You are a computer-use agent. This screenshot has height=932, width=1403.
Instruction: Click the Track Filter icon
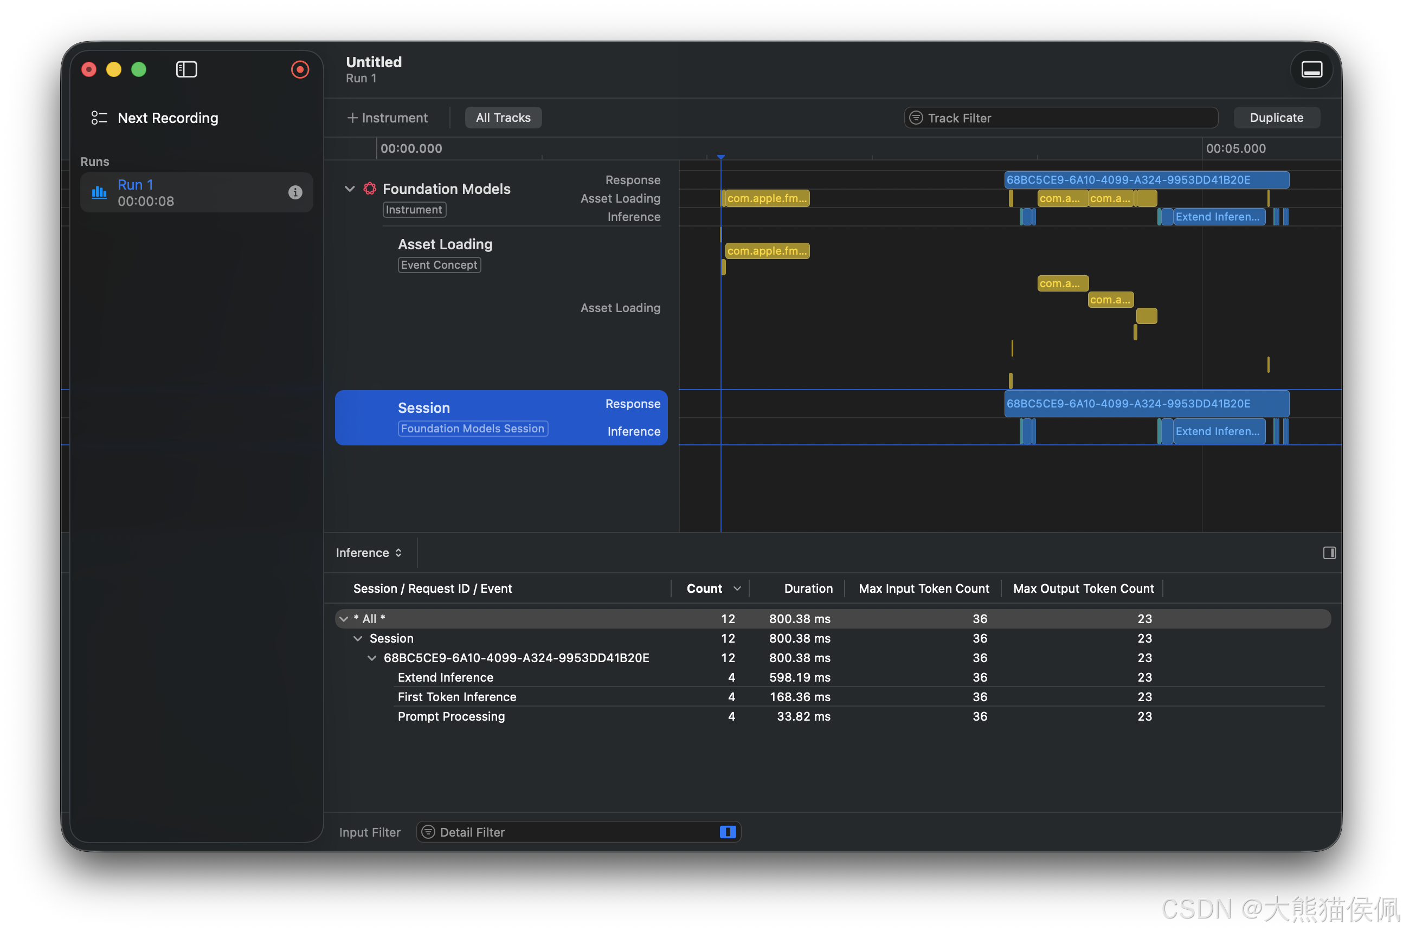click(x=916, y=118)
